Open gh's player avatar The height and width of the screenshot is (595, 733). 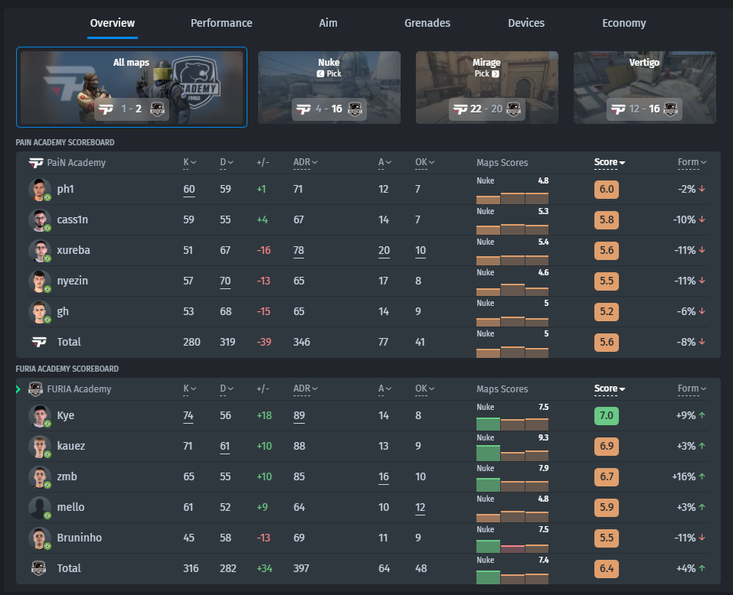coord(40,312)
